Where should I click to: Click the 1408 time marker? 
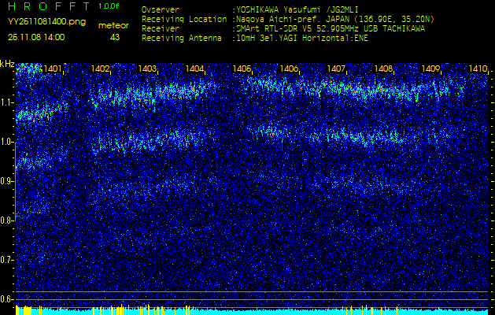(x=383, y=69)
